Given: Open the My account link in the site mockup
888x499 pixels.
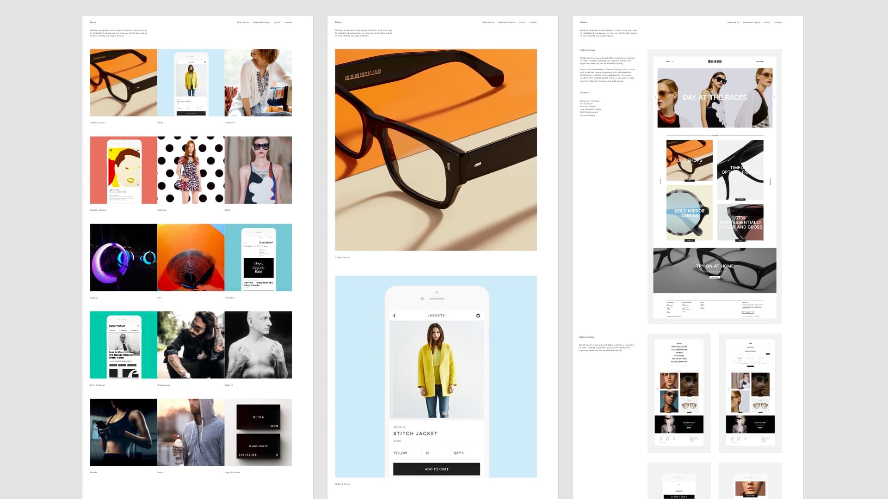Looking at the screenshot, I should pos(760,61).
